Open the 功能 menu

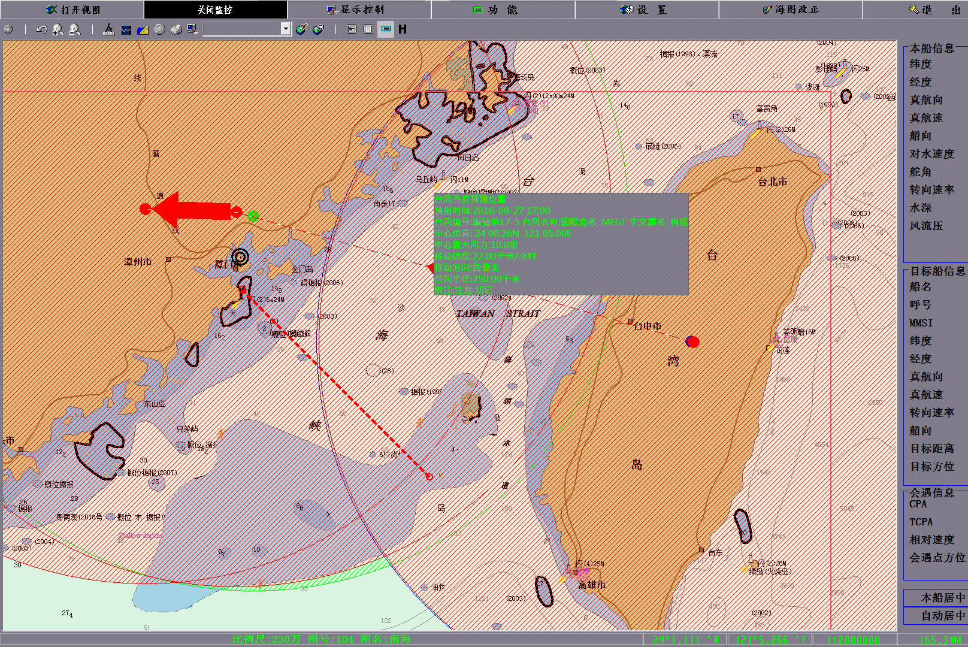click(503, 10)
